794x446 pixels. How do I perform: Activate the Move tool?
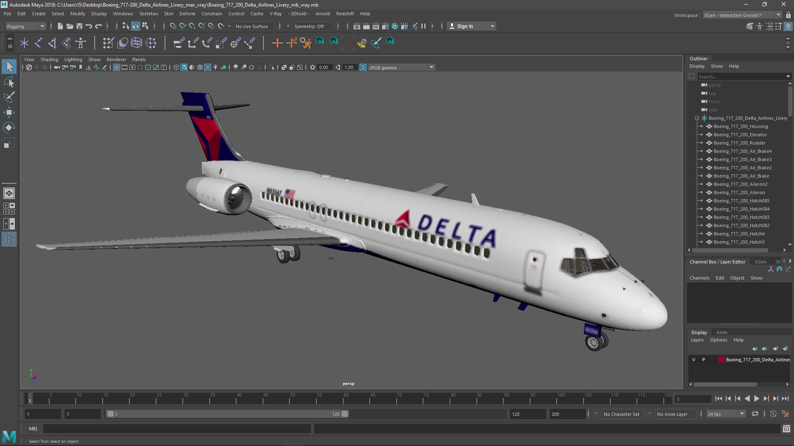pos(9,112)
